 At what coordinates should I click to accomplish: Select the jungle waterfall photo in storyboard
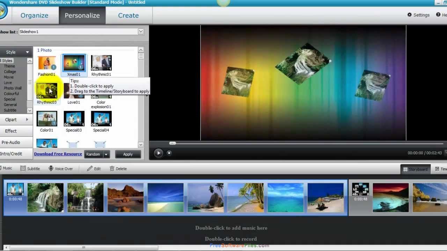coord(86,197)
